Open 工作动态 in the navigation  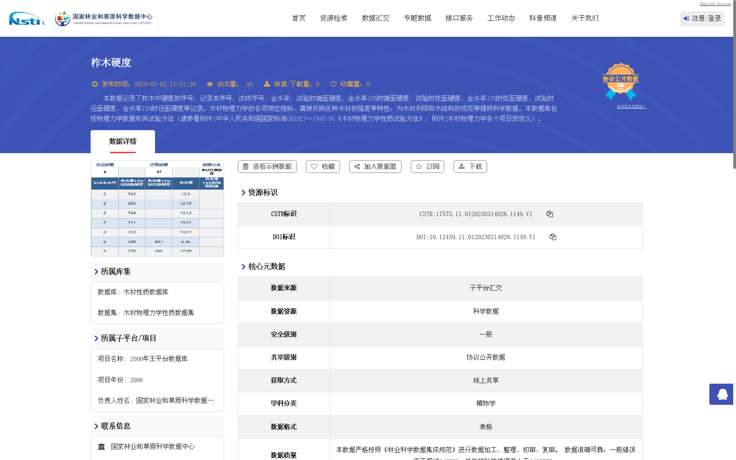point(501,18)
